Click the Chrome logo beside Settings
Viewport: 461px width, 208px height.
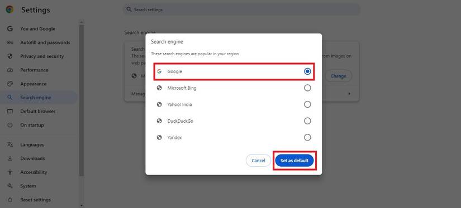pos(9,9)
